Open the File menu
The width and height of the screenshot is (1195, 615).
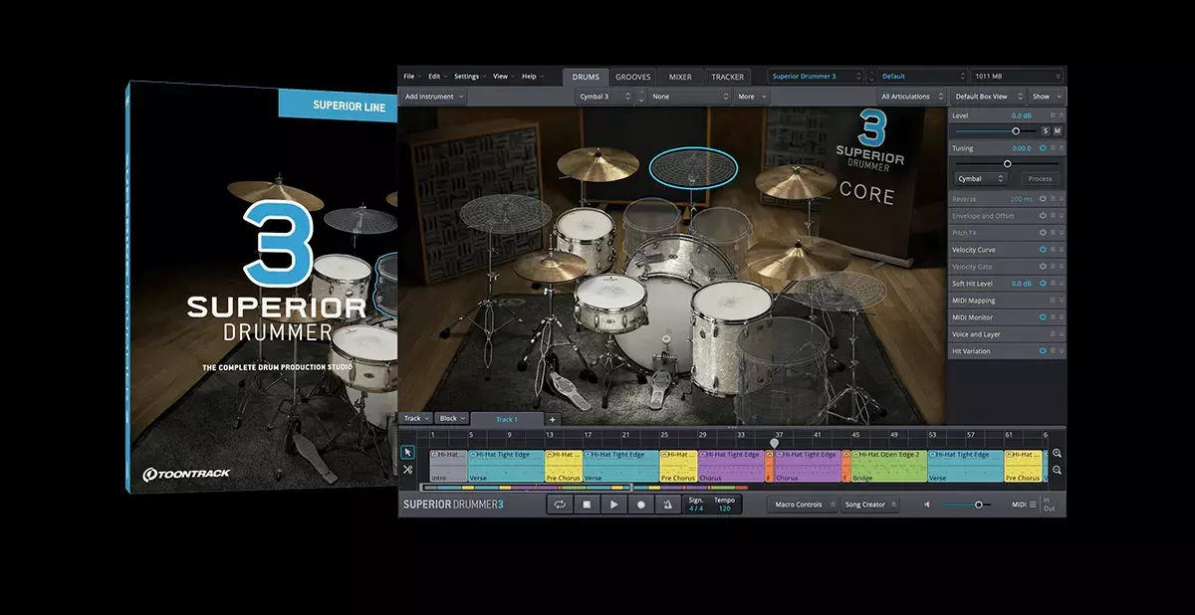pos(411,77)
